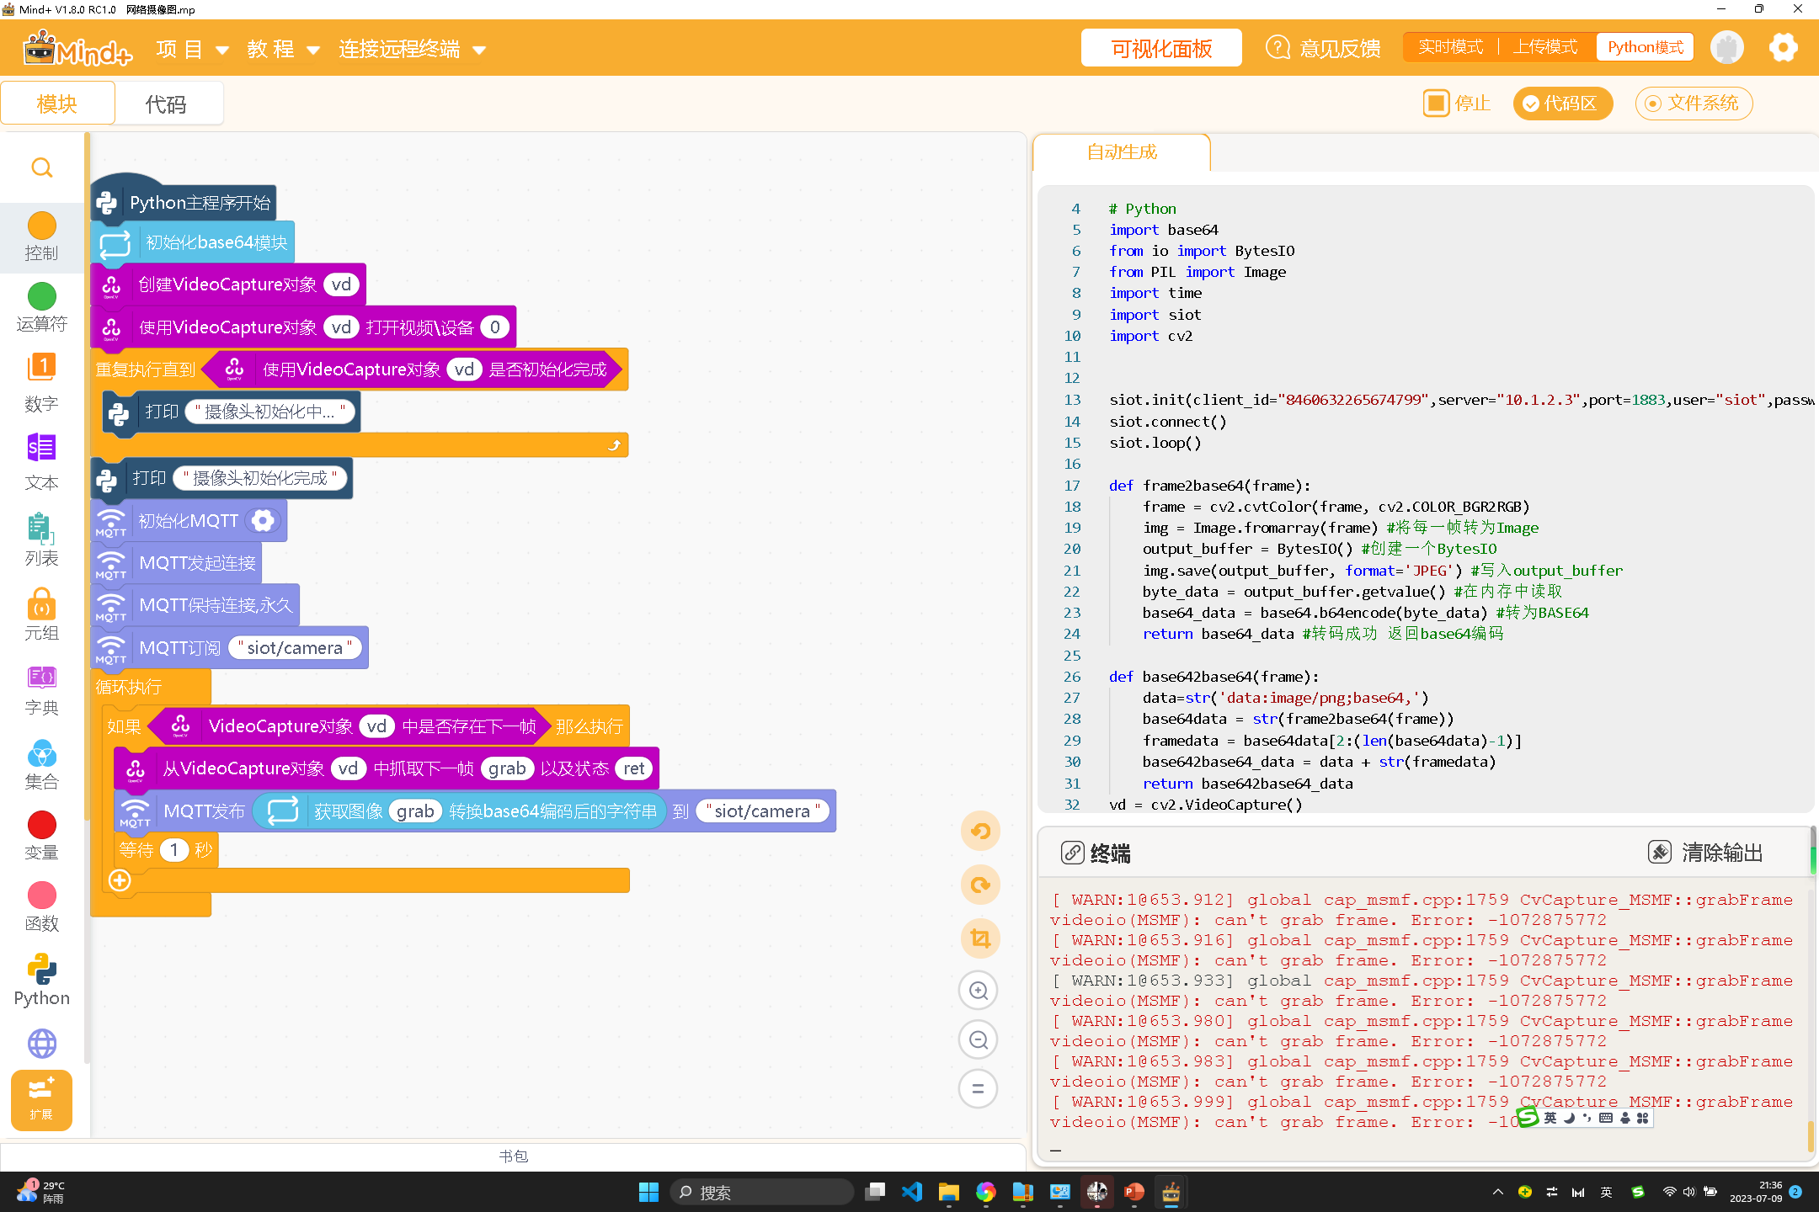The image size is (1819, 1212).
Task: Switch to the 代码 code tab
Action: [166, 104]
